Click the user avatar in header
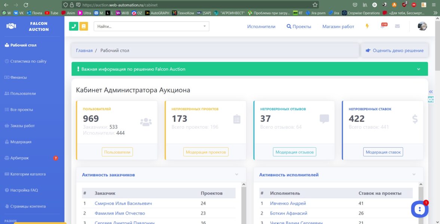Viewport: 440px width, 224px height. click(x=422, y=26)
